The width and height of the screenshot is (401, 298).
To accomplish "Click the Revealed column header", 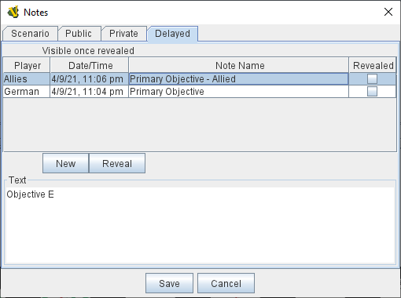I will [373, 65].
